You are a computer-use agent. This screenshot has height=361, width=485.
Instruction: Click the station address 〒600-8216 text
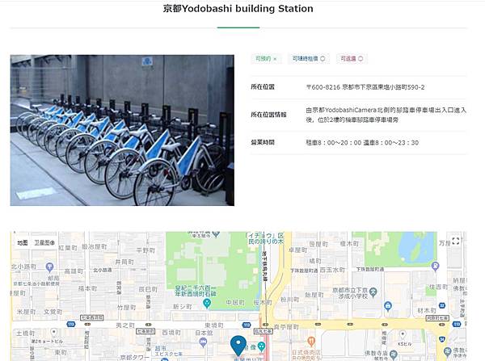[x=365, y=87]
